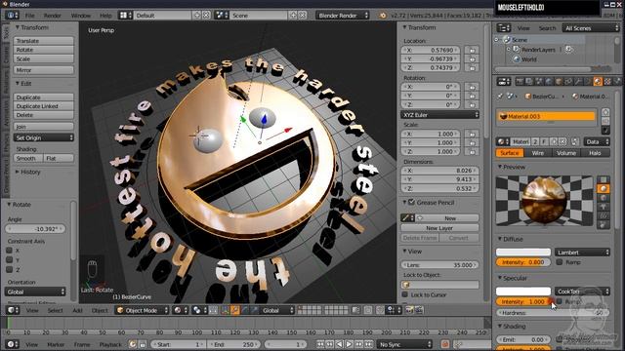Click the 3D manipulator toggle icon
The width and height of the screenshot is (625, 351).
tap(226, 310)
